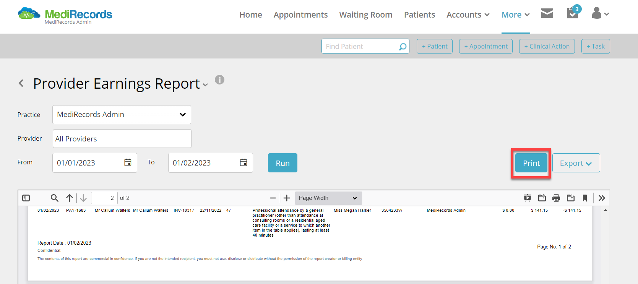Image resolution: width=638 pixels, height=284 pixels.
Task: Click the From date field
Action: (x=95, y=163)
